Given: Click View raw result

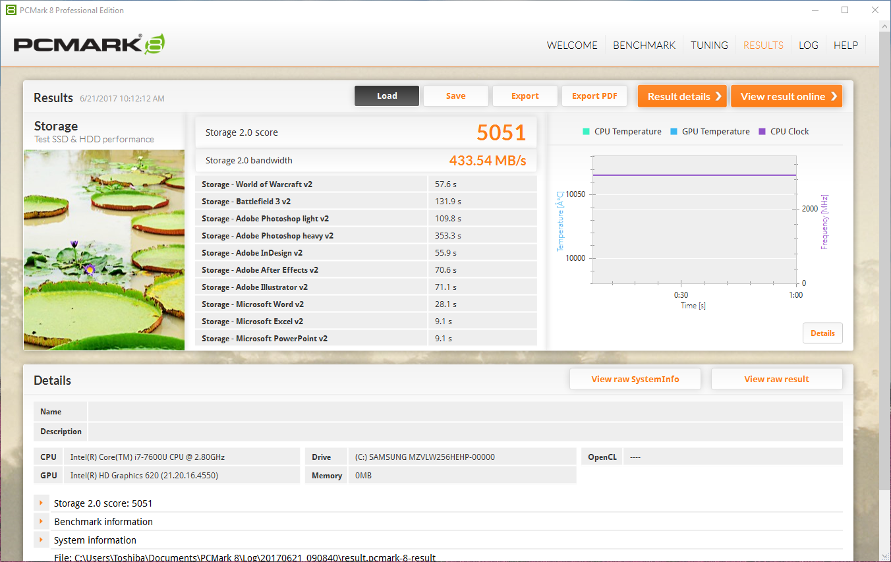Looking at the screenshot, I should [x=777, y=379].
